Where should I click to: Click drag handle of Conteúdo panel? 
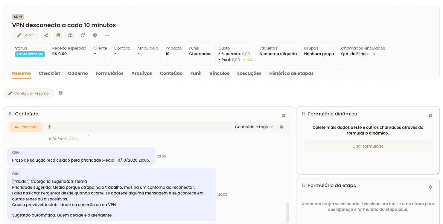click(10, 114)
